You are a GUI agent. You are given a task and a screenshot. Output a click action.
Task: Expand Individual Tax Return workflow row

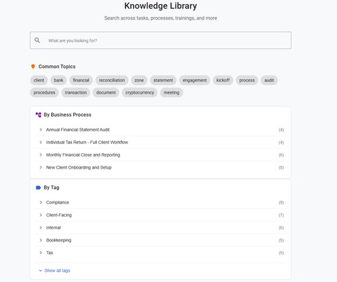pyautogui.click(x=160, y=142)
